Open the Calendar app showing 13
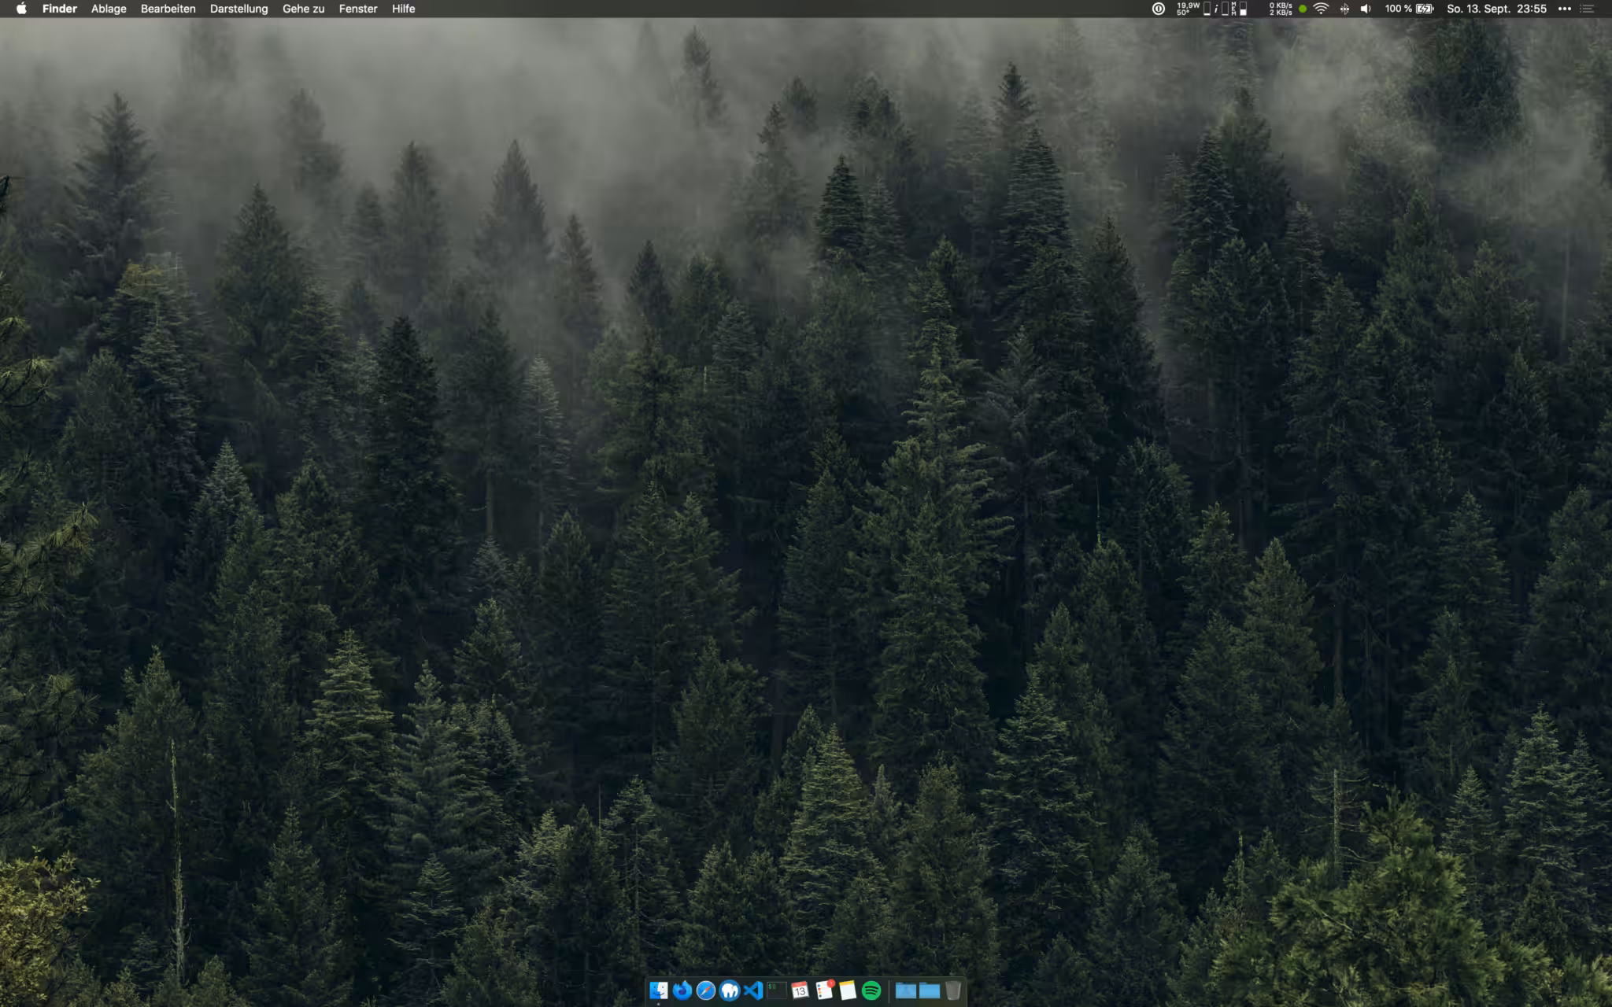 tap(800, 990)
